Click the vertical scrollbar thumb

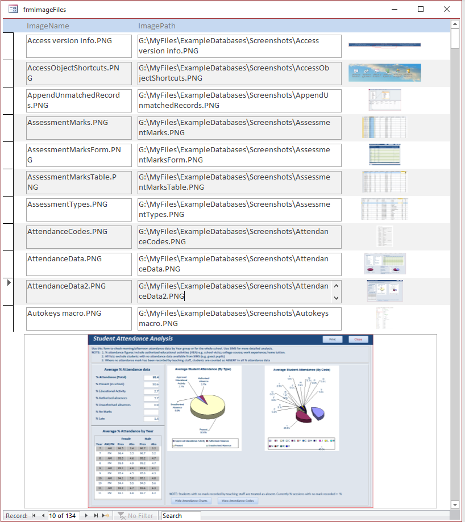(x=455, y=39)
